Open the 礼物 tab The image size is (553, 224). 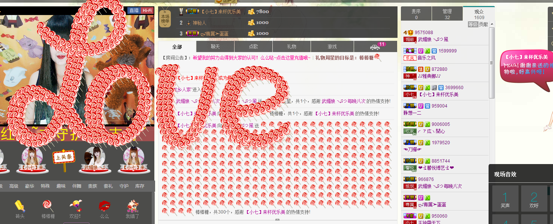pos(292,47)
